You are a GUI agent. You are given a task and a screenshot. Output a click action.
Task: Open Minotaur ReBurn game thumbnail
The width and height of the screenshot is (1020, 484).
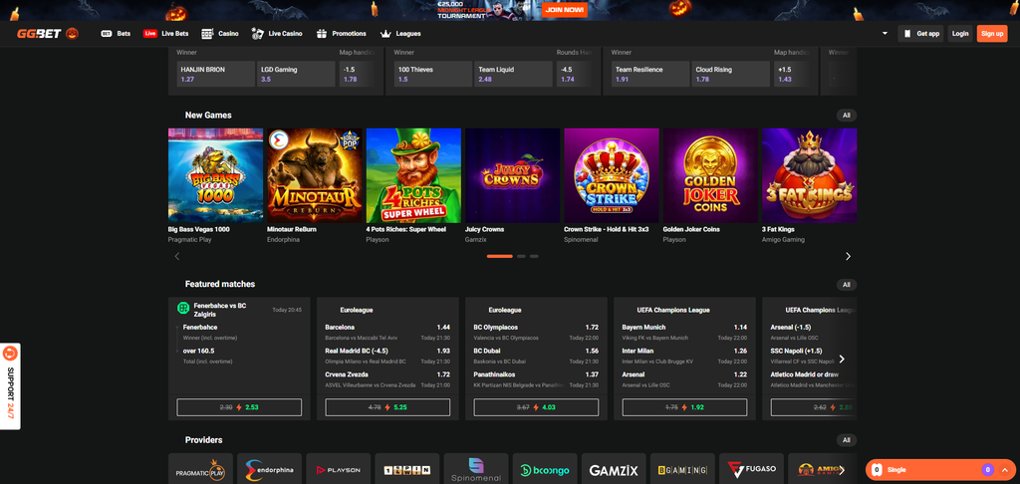[314, 175]
